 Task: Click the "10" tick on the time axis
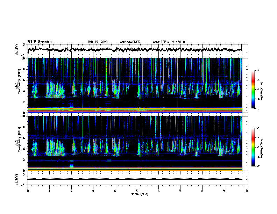pos(246,191)
